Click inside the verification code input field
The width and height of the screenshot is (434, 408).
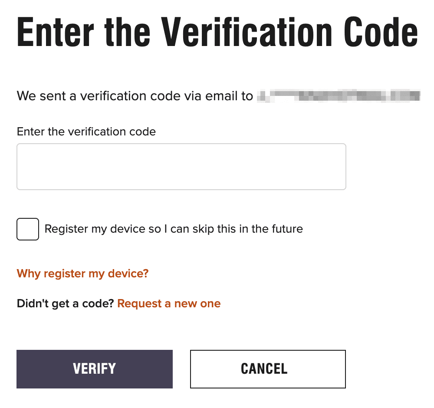pos(181,166)
